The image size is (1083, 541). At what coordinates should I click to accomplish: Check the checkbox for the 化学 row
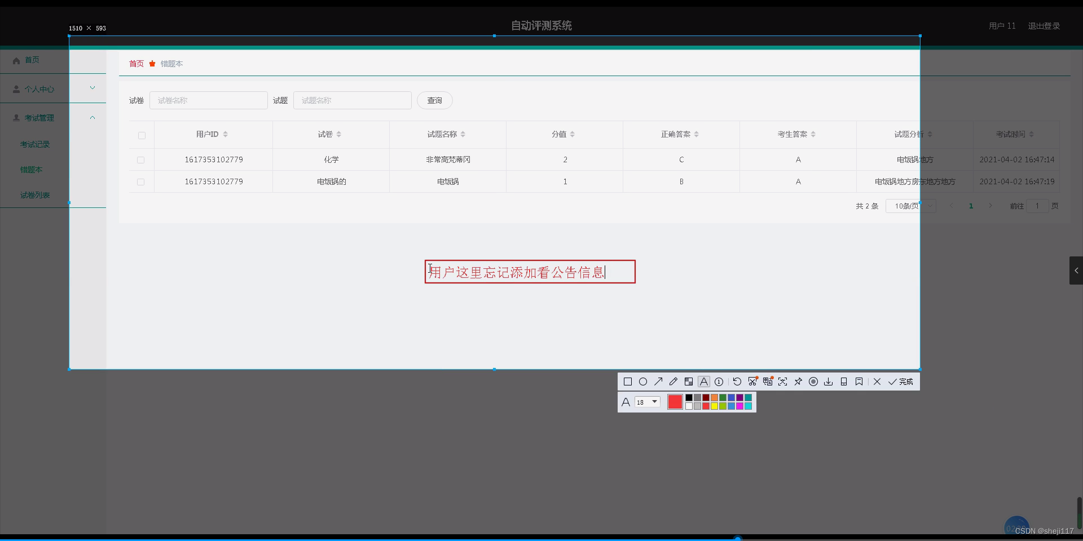pyautogui.click(x=140, y=159)
